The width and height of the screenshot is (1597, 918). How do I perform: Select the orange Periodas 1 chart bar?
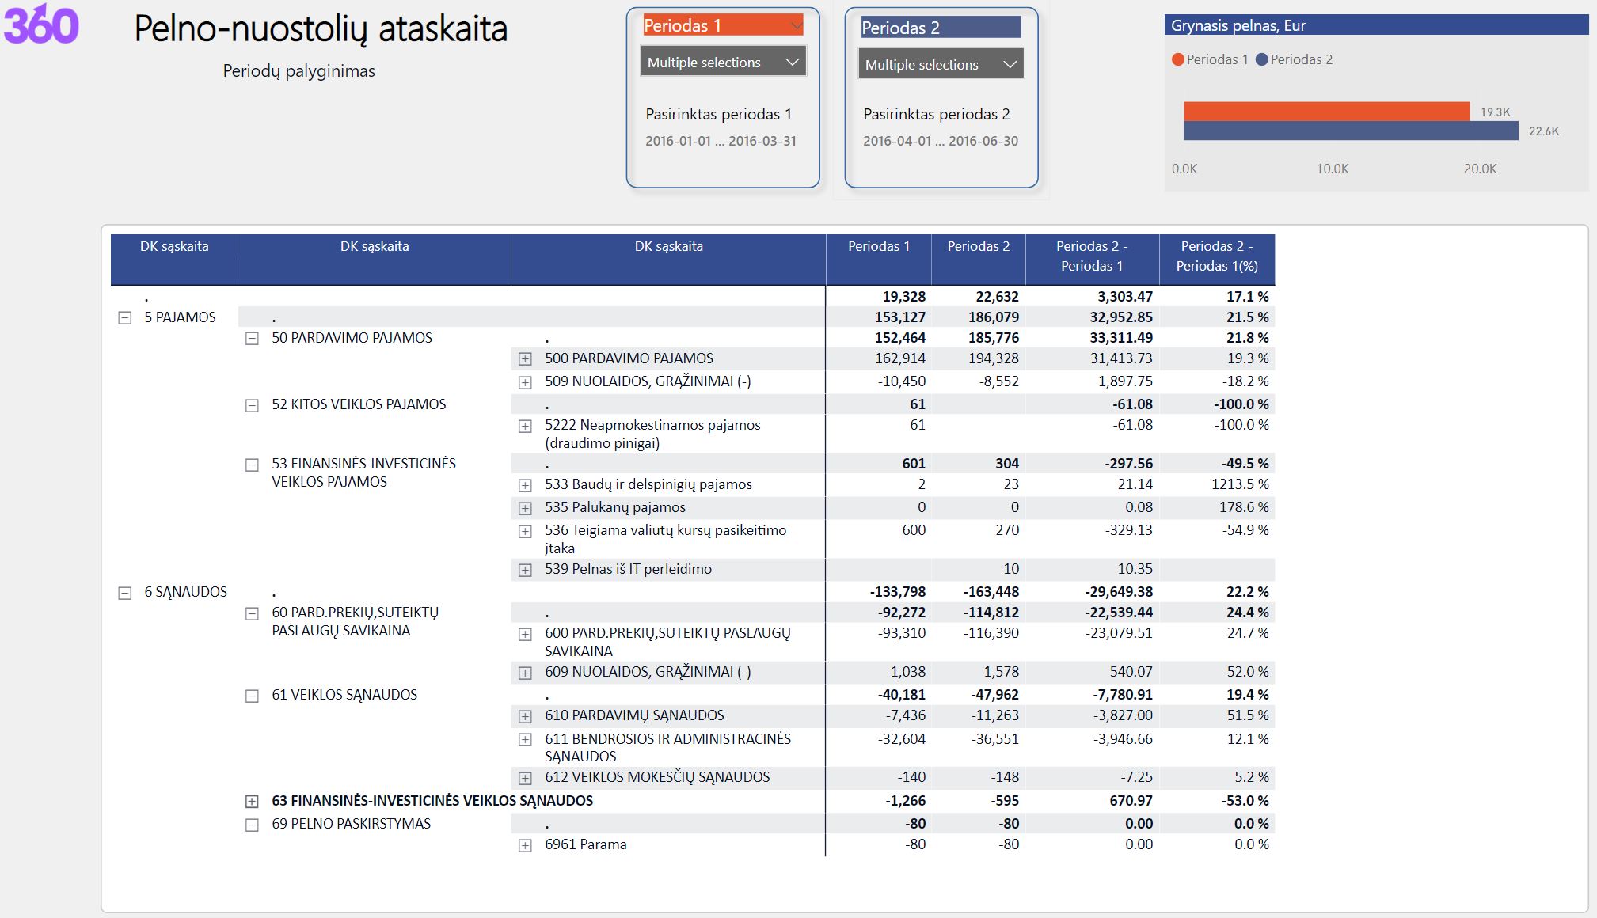point(1326,112)
